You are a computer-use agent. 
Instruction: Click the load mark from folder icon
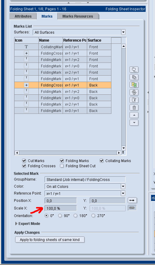134,70
